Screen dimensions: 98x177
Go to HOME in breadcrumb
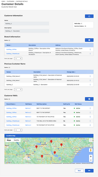(3, 1)
